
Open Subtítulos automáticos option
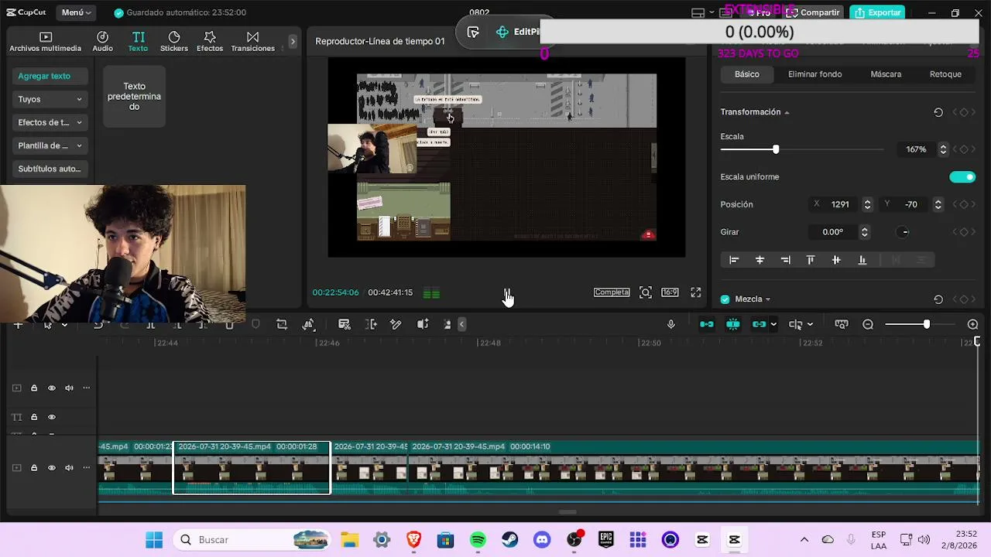[x=50, y=169]
